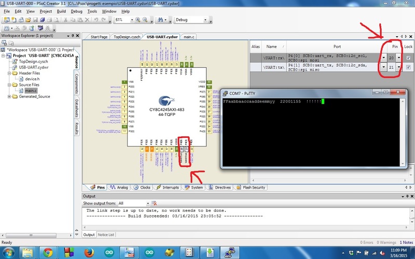Click the Paste toolbar icon

(80, 20)
